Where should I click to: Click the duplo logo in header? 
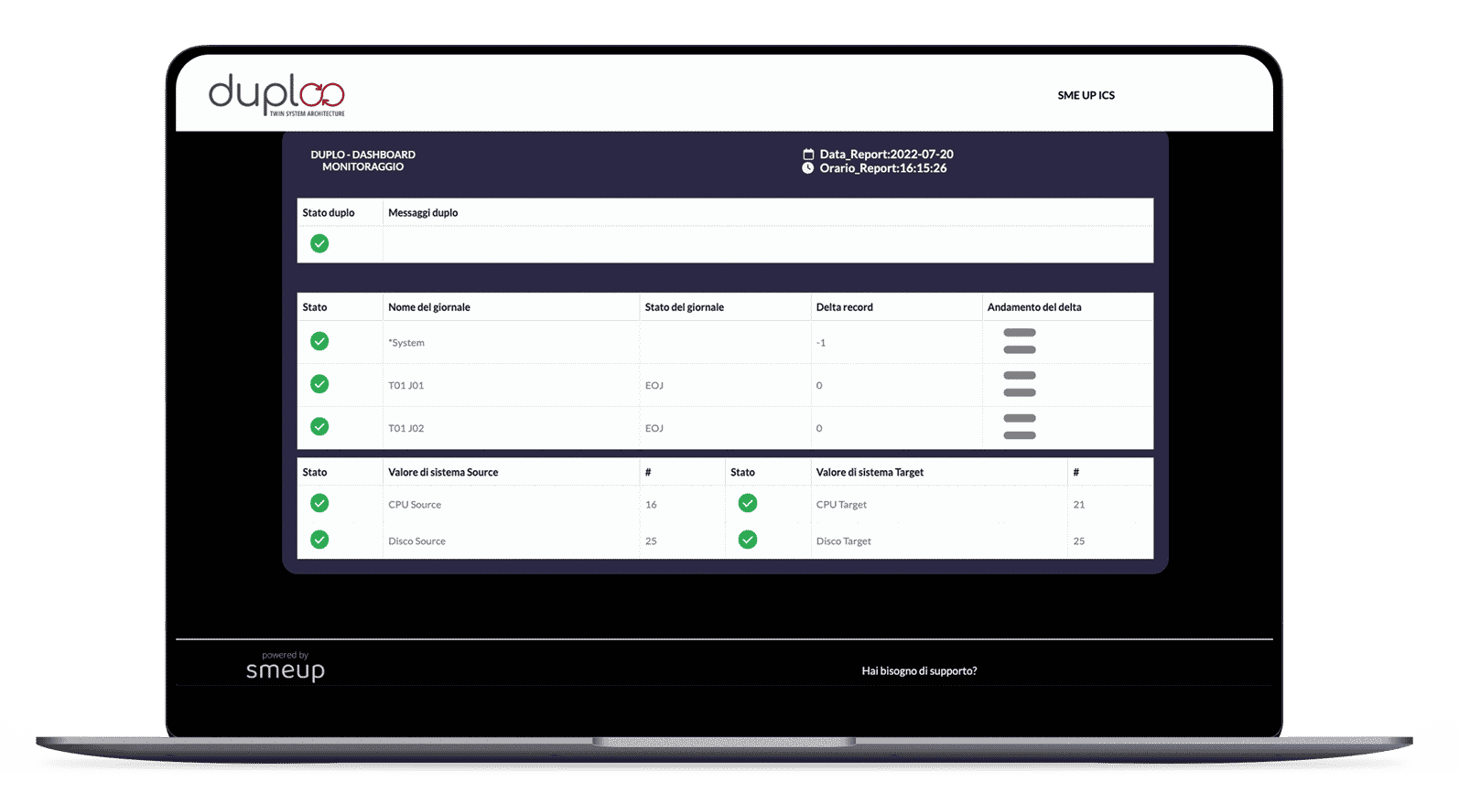tap(276, 94)
